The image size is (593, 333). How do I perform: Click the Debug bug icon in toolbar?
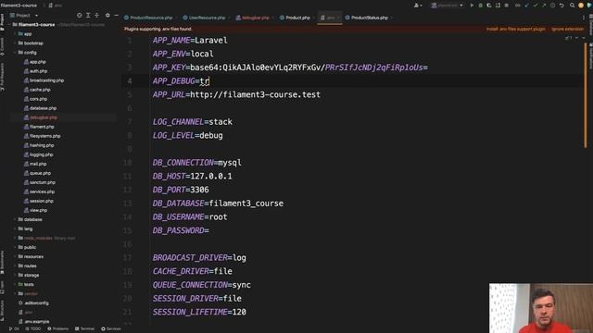(x=480, y=6)
